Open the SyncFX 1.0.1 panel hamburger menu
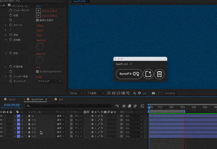The height and width of the screenshot is (149, 217). click(131, 64)
